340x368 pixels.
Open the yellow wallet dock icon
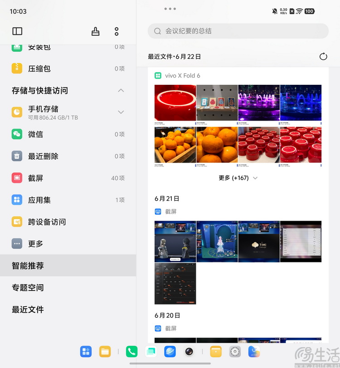[x=216, y=352]
